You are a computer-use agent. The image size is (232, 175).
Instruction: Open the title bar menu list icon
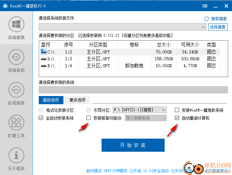[x=205, y=6]
